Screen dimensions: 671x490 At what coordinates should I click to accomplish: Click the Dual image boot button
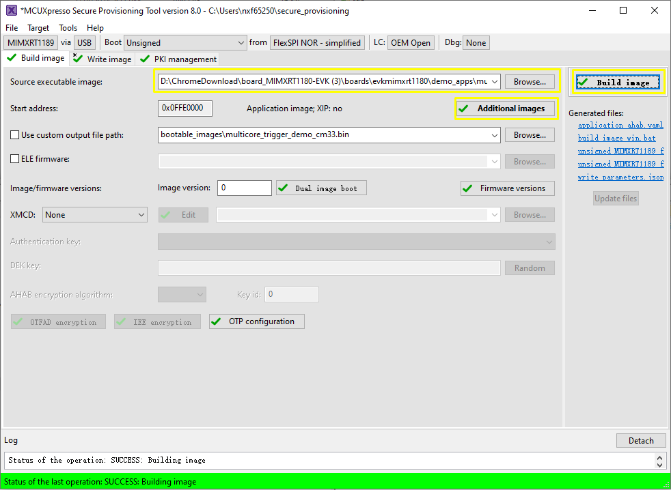320,188
